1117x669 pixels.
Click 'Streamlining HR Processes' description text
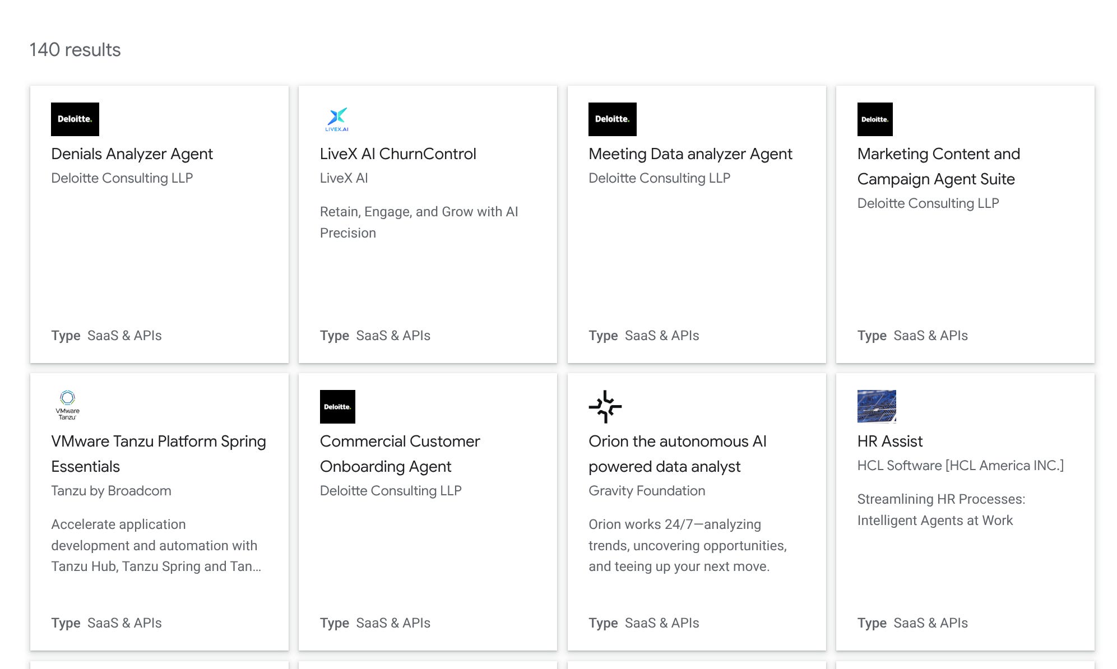tap(942, 510)
